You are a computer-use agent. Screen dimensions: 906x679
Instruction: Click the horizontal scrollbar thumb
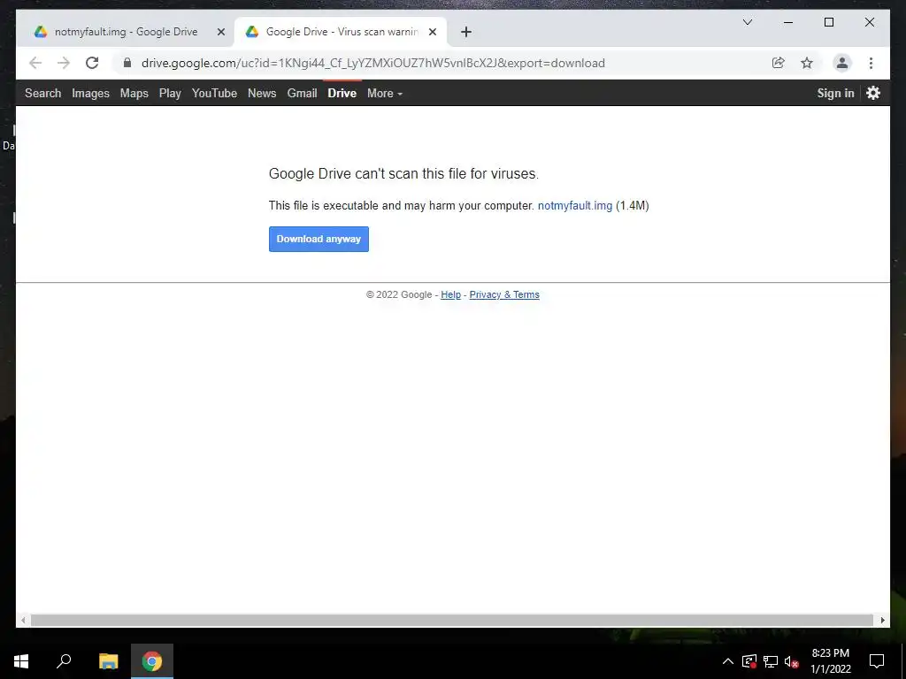[452, 620]
